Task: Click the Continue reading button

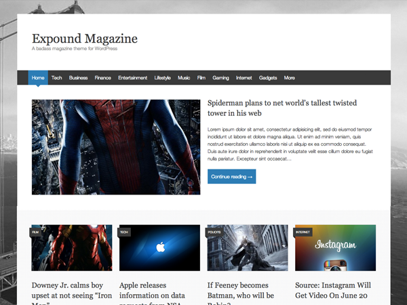Action: [x=231, y=177]
